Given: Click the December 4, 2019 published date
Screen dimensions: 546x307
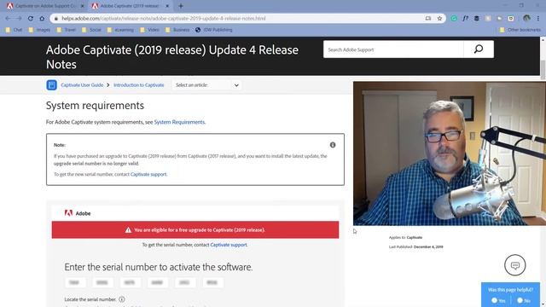Looking at the screenshot, I should click(428, 246).
